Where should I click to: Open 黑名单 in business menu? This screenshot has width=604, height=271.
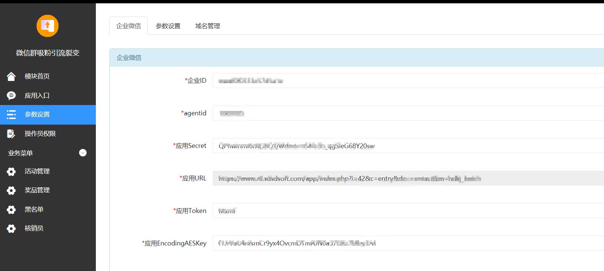click(x=48, y=209)
